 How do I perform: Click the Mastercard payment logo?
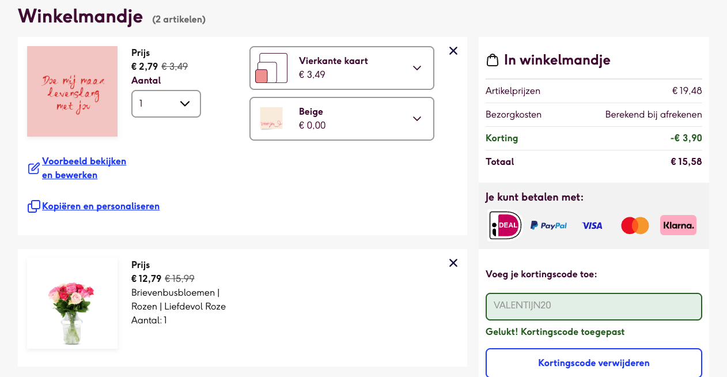click(x=635, y=225)
